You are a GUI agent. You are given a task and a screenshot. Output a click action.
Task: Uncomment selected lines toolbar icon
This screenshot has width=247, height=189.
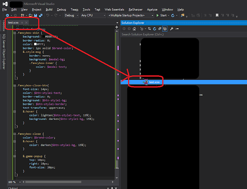(x=198, y=15)
